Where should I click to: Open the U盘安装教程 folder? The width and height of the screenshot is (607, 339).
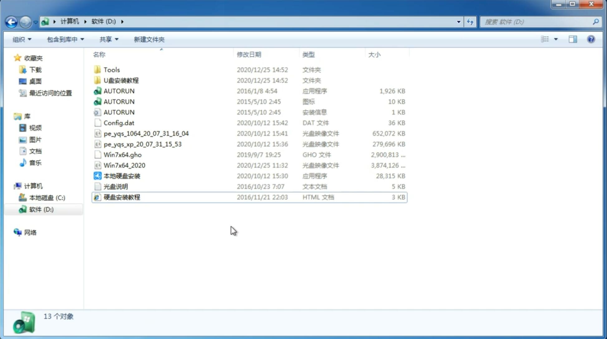coord(121,80)
